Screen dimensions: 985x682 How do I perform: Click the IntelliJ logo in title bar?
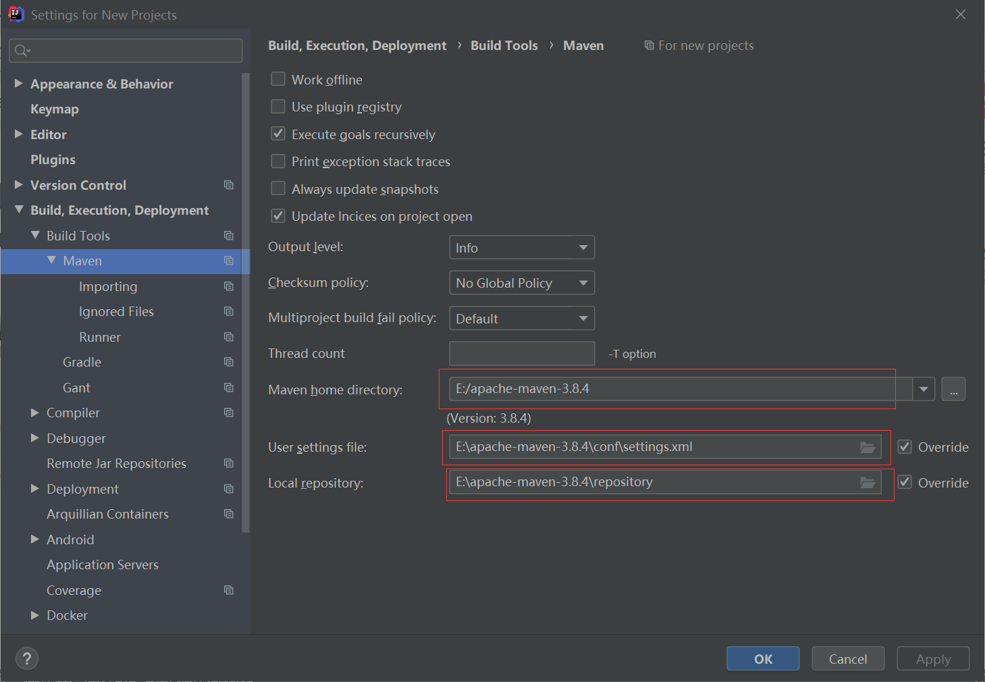pyautogui.click(x=16, y=14)
